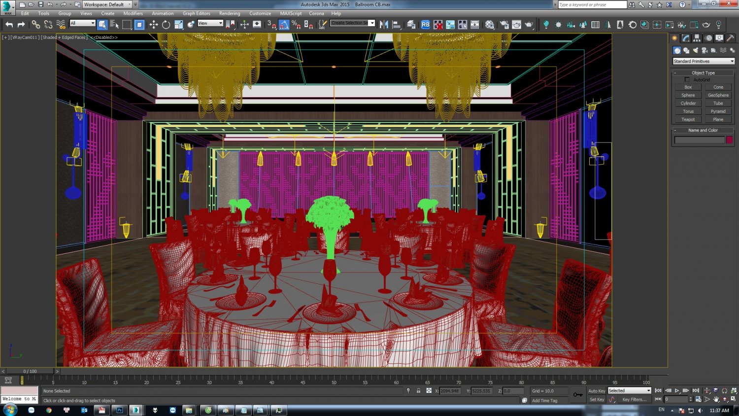739x416 pixels.
Task: Open the Align tool
Action: coord(397,24)
